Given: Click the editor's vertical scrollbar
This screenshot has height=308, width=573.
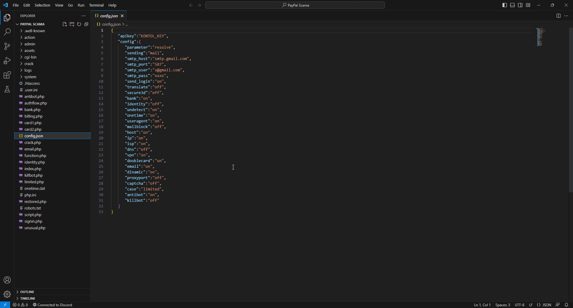Looking at the screenshot, I should tap(571, 110).
